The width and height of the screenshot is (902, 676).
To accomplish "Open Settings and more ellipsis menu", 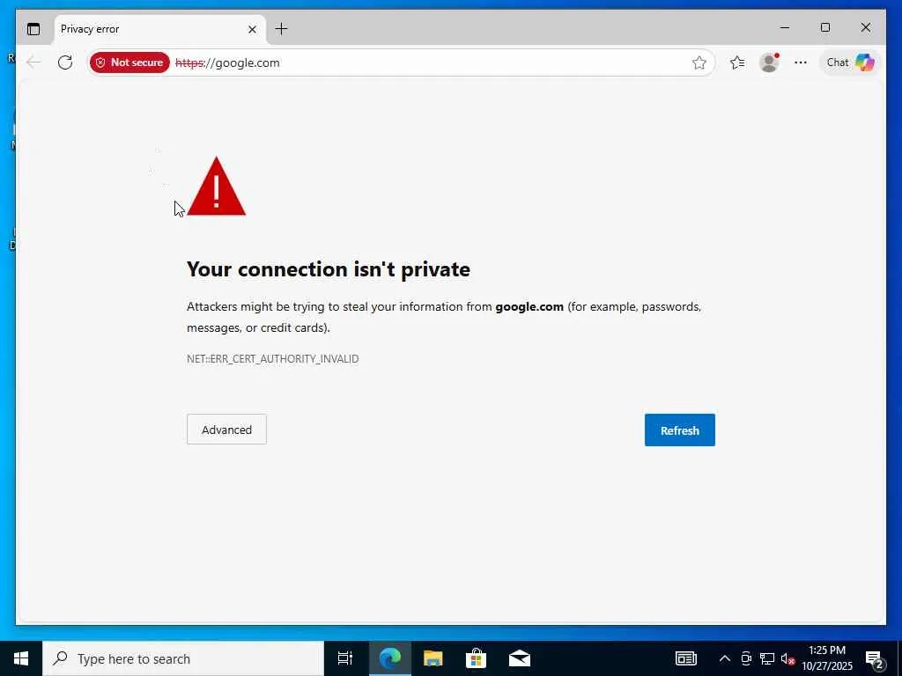I will point(800,62).
